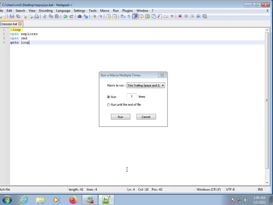Toggle the Word Wrap toolbar icon

click(123, 16)
